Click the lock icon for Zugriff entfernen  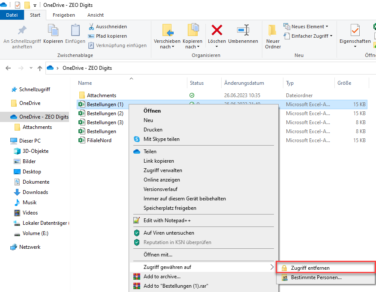[x=284, y=268]
